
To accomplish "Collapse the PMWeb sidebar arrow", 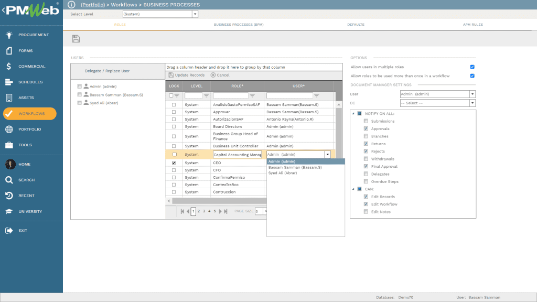I will 3,10.
